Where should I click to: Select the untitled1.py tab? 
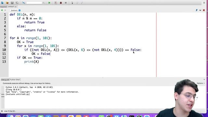tap(12, 6)
